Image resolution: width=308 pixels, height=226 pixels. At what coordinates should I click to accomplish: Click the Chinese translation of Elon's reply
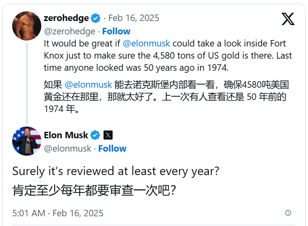pyautogui.click(x=94, y=190)
